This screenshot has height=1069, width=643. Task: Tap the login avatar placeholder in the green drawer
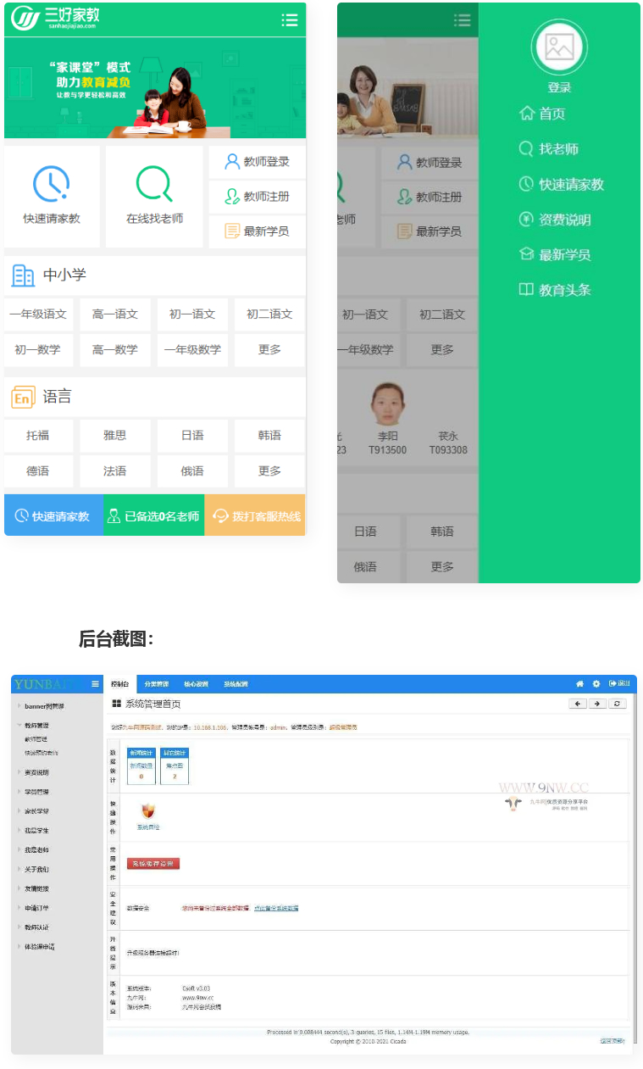(x=559, y=47)
